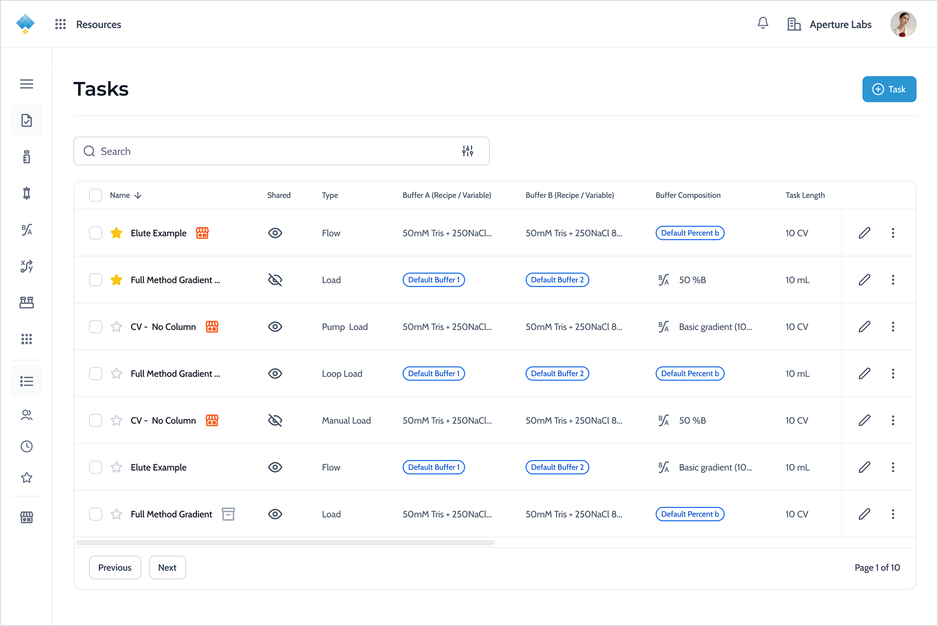
Task: Click into the Search field
Action: click(281, 151)
